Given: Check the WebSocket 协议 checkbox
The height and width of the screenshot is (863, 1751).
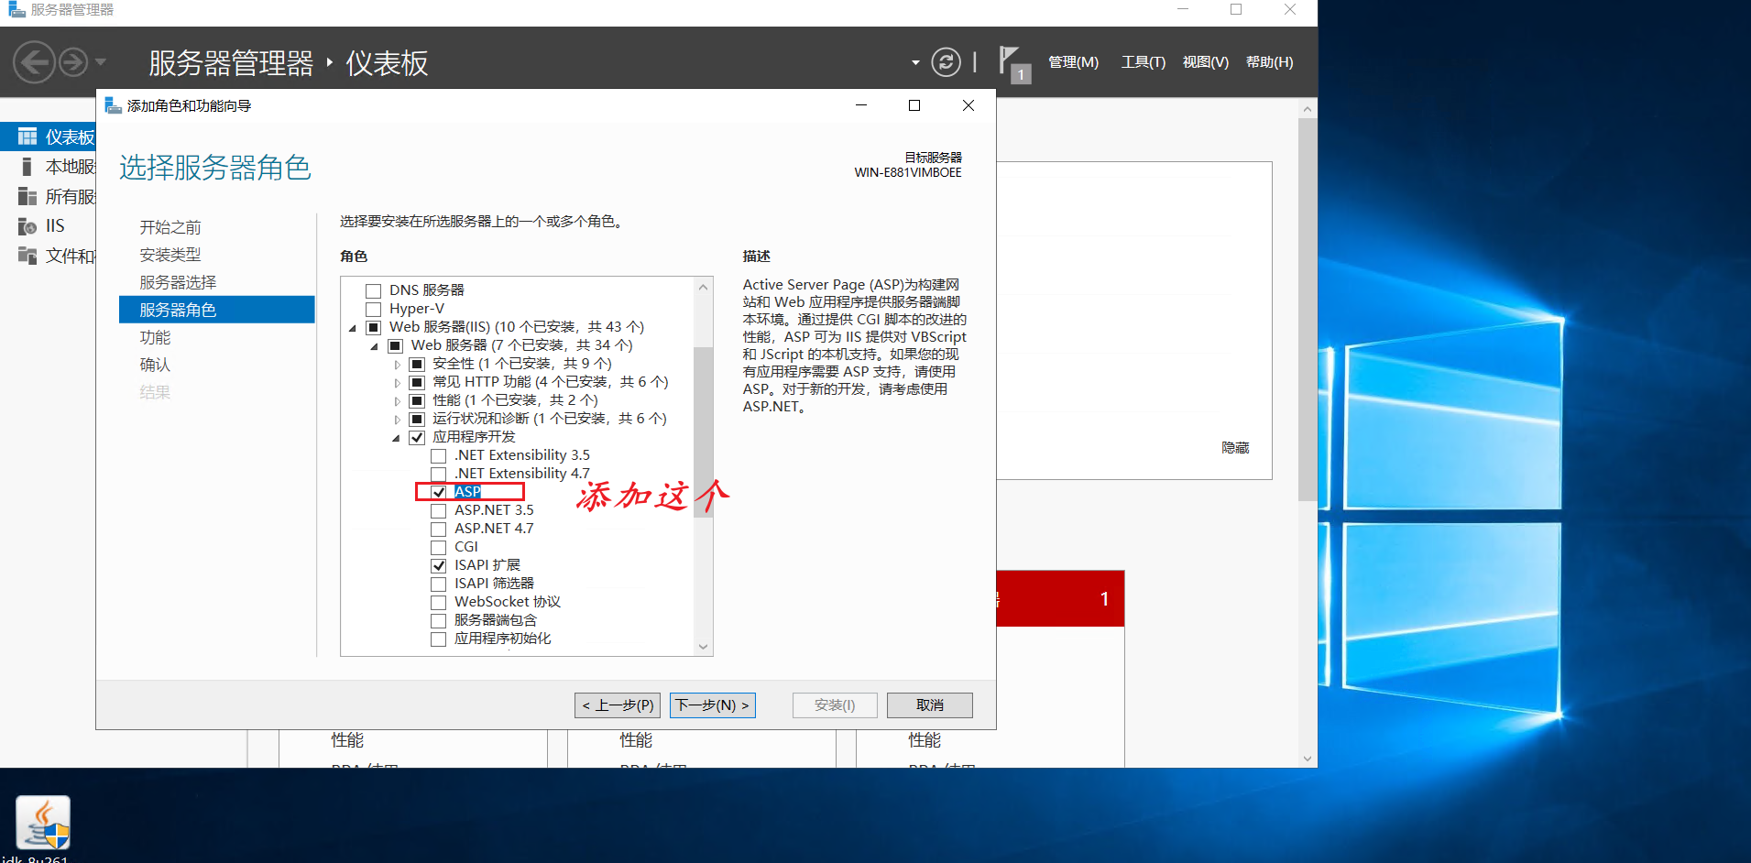Looking at the screenshot, I should tap(439, 603).
